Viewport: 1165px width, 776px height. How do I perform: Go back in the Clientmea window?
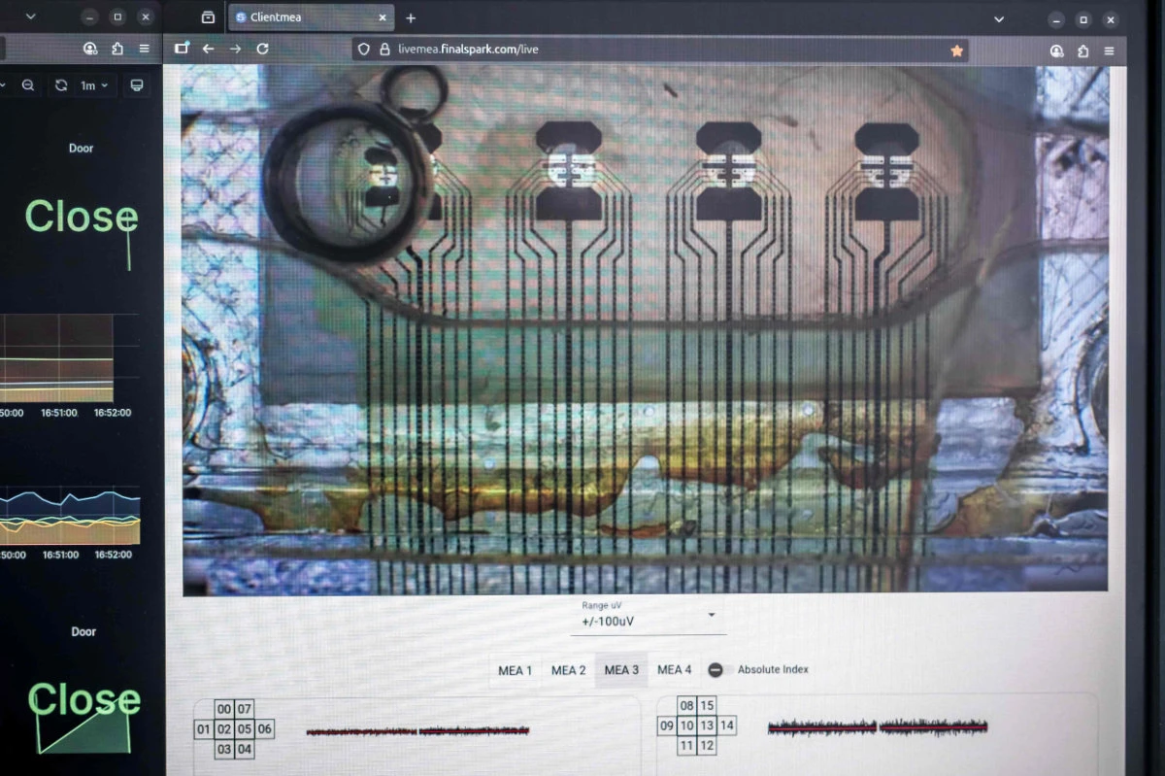(208, 49)
